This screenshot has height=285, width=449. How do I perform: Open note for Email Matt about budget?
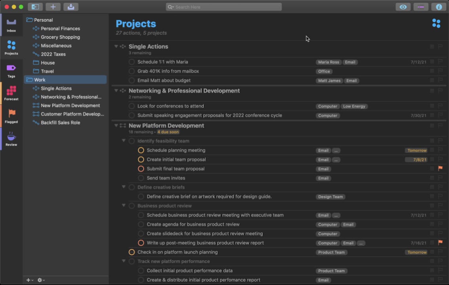pyautogui.click(x=432, y=80)
